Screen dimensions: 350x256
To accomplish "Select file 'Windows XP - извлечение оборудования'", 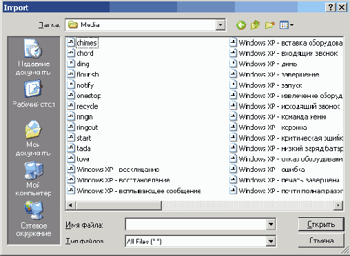I will tap(286, 95).
